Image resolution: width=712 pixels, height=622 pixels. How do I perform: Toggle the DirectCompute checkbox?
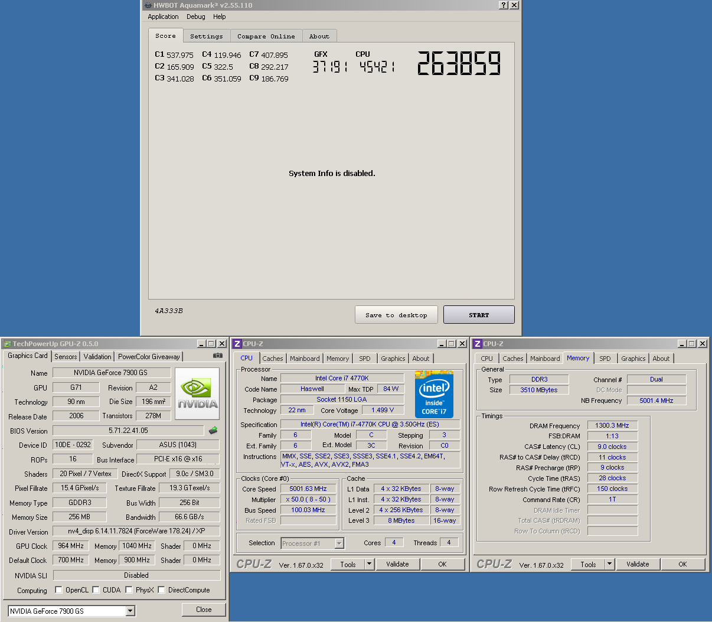point(161,590)
